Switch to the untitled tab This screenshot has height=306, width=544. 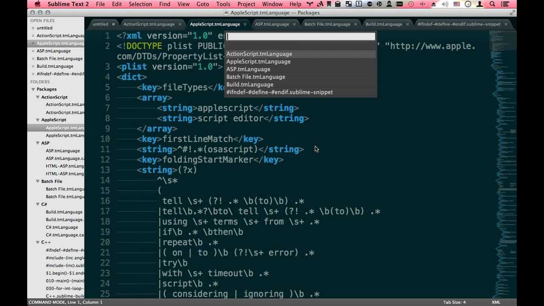[100, 24]
